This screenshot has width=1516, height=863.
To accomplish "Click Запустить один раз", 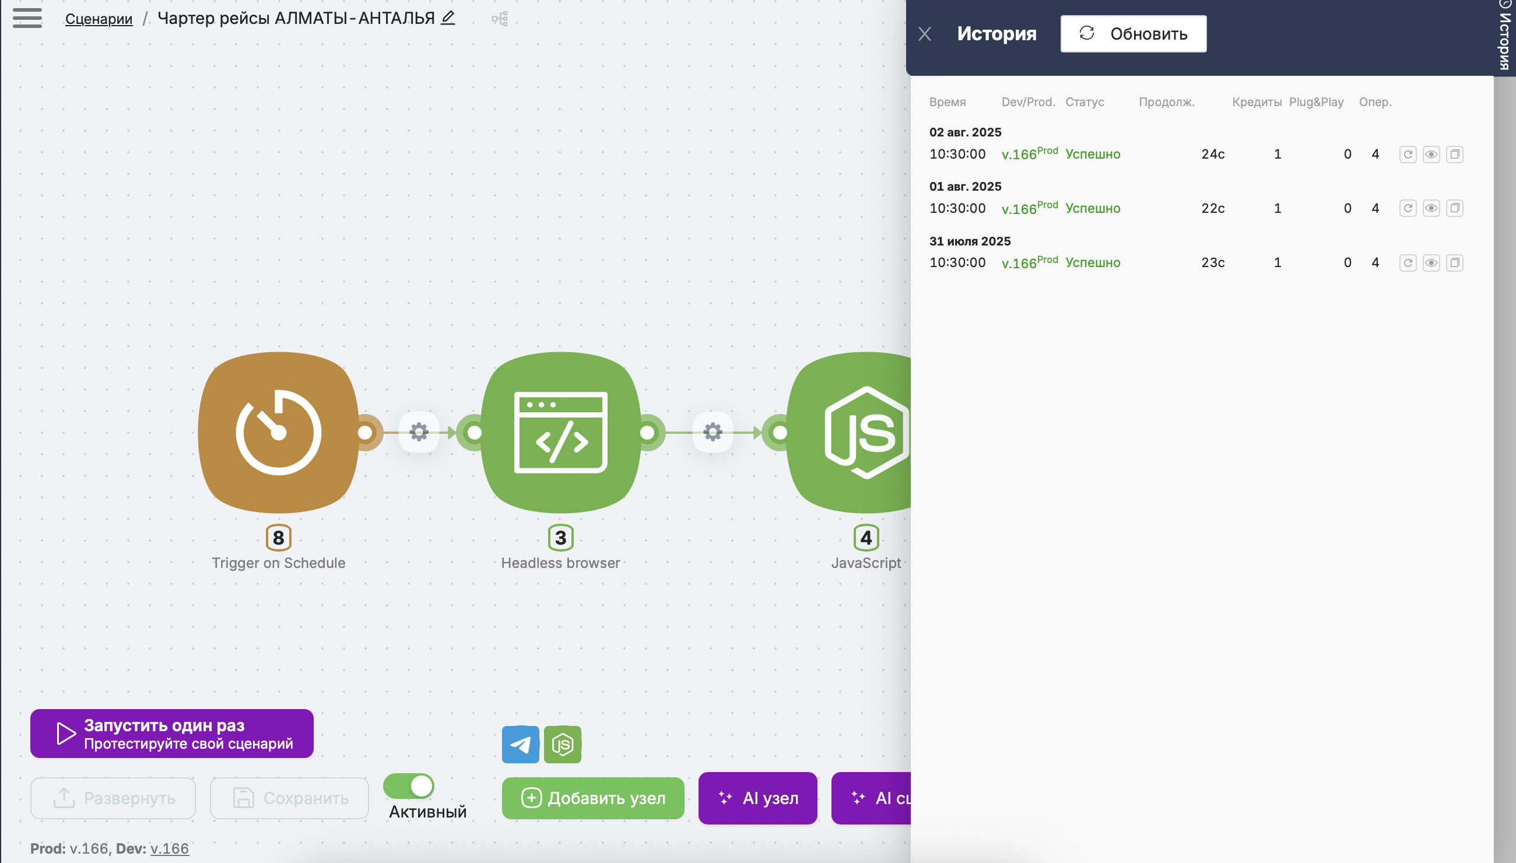I will (x=172, y=733).
